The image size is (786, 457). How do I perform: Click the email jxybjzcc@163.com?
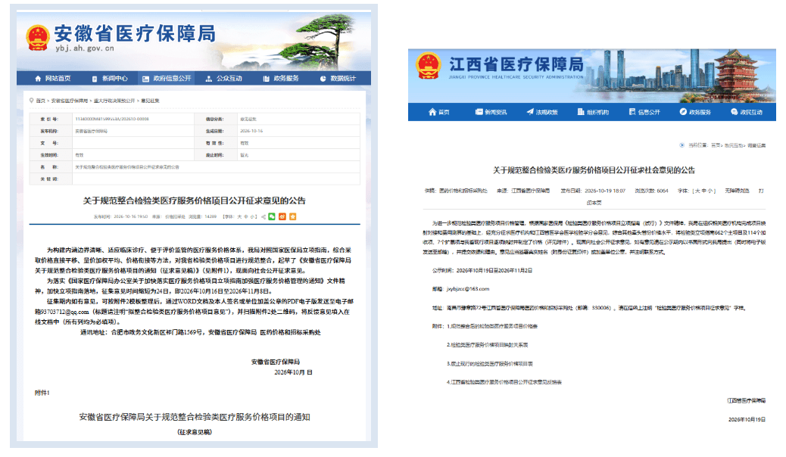point(468,289)
